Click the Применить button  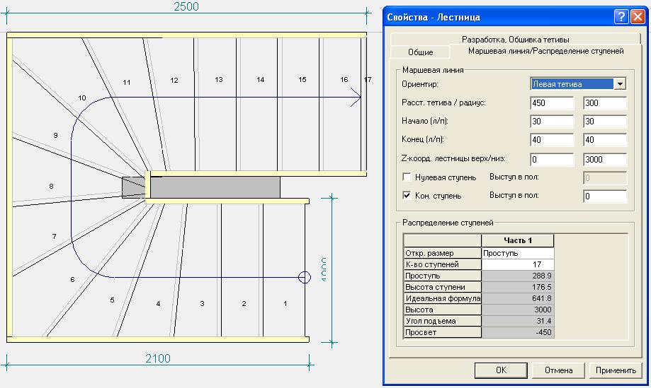click(616, 370)
